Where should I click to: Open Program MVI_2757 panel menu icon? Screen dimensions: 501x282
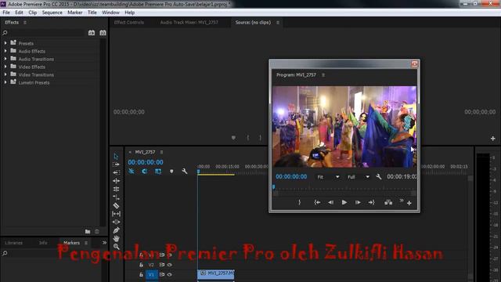point(323,75)
